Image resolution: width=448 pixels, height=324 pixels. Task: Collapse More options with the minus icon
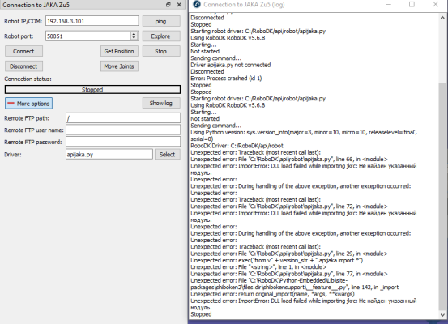pyautogui.click(x=11, y=104)
